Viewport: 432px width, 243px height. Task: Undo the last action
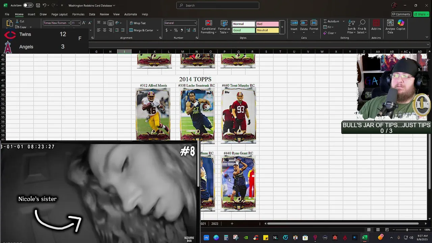(x=44, y=5)
